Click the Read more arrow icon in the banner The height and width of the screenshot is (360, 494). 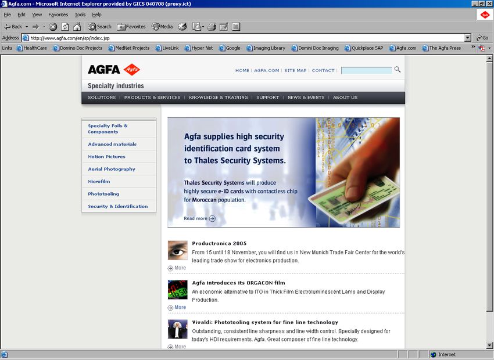pos(212,218)
